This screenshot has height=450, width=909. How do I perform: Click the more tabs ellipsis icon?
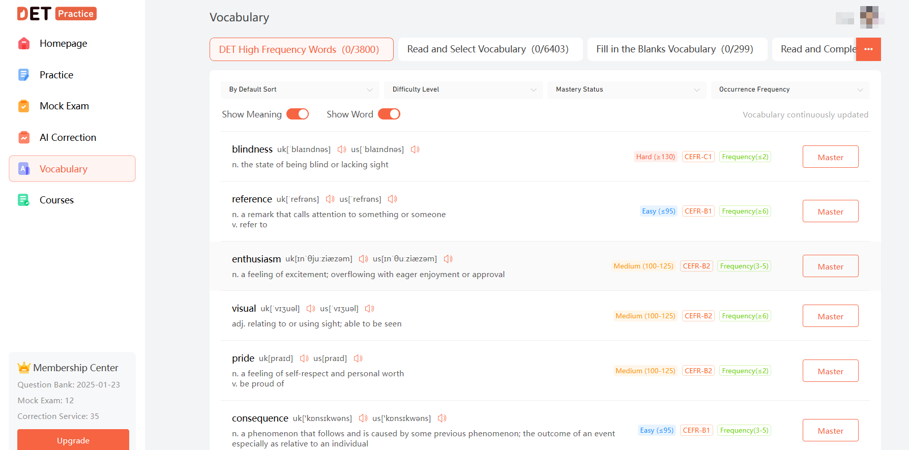tap(868, 49)
